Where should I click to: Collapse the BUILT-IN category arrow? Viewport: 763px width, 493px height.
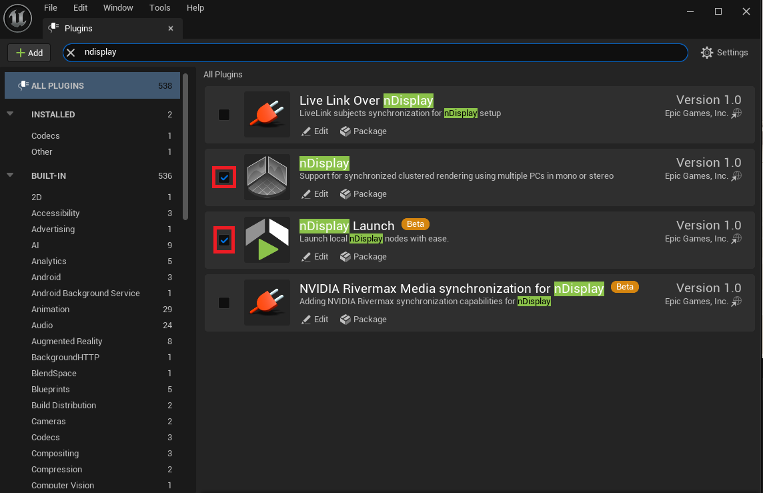pyautogui.click(x=10, y=175)
